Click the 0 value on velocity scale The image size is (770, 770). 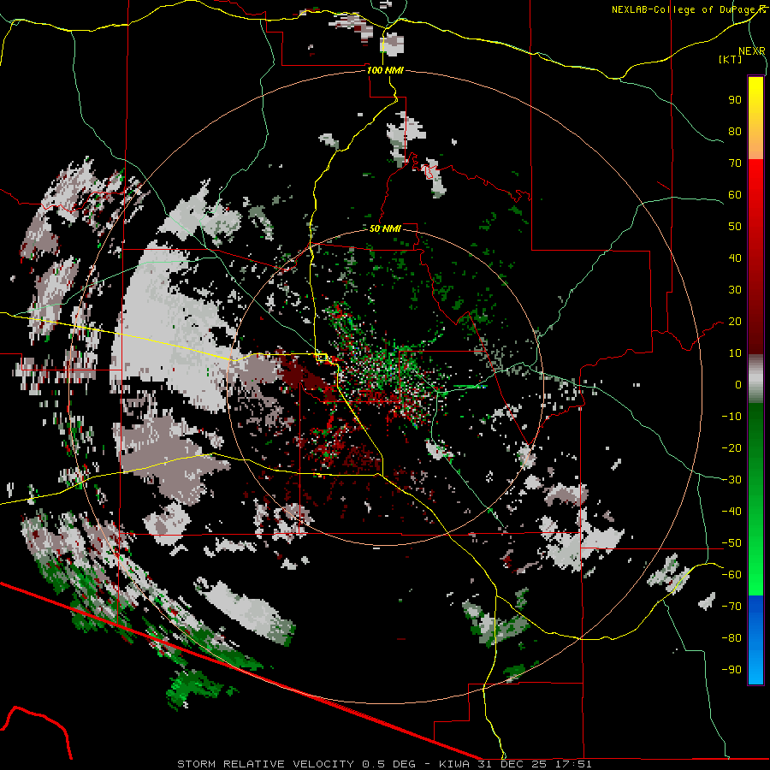coord(738,384)
